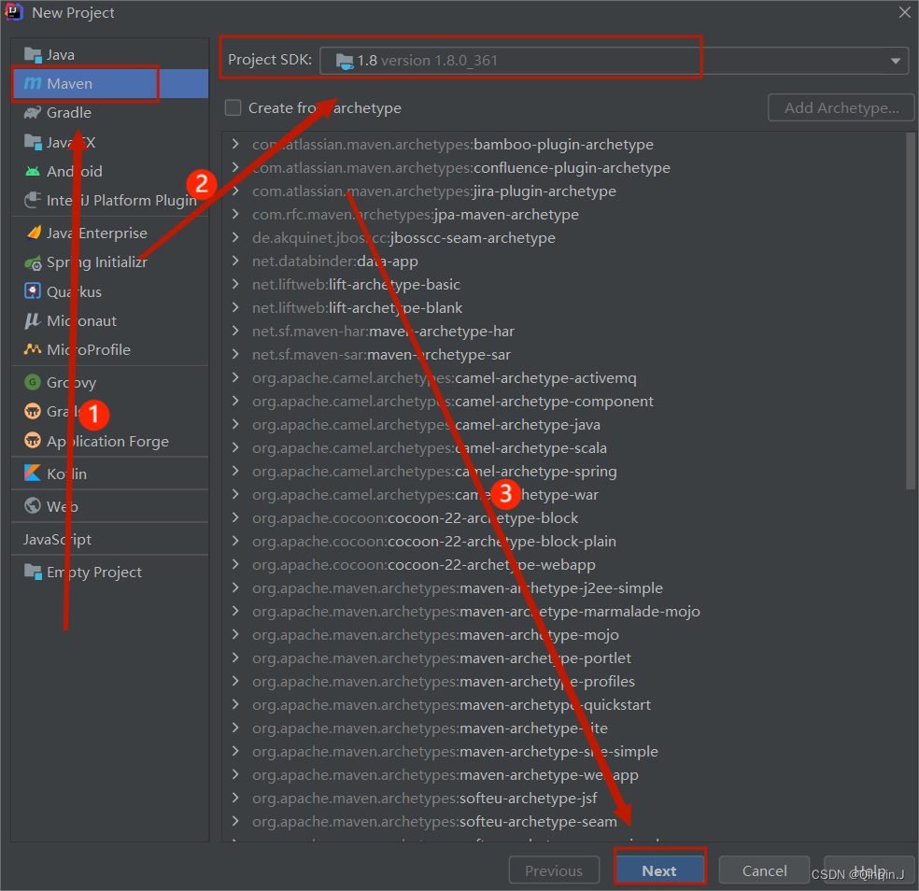Click the IntelliJ logo in title bar

pos(13,12)
